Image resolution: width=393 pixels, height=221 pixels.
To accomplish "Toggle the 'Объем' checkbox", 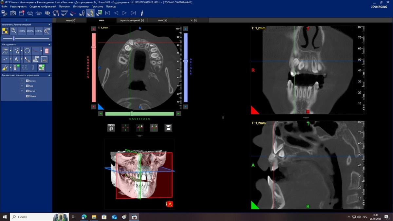I will coord(28,96).
